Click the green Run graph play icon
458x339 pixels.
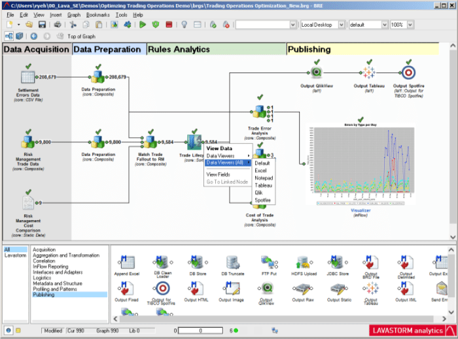[x=143, y=25]
